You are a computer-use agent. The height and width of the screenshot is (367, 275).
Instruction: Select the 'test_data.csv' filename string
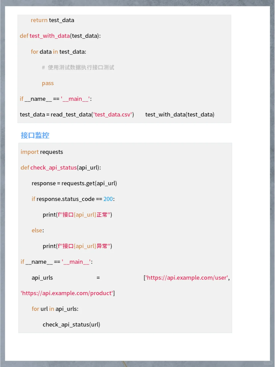(113, 114)
